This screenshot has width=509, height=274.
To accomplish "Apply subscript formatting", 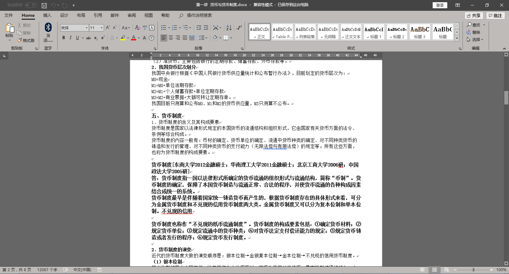I will (x=96, y=38).
